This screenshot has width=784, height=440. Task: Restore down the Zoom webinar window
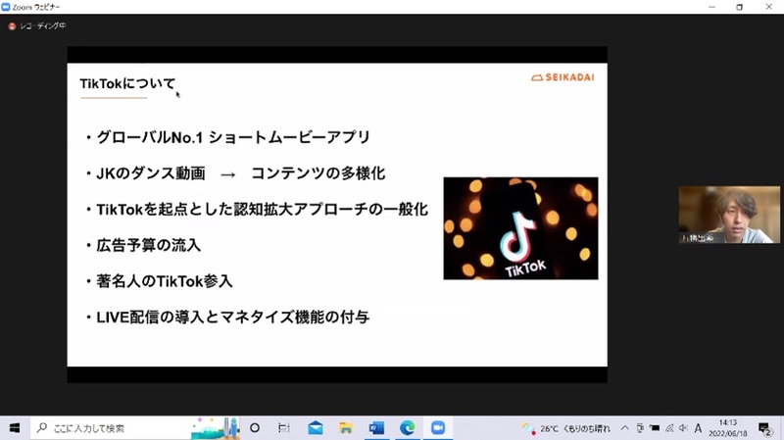tap(740, 7)
